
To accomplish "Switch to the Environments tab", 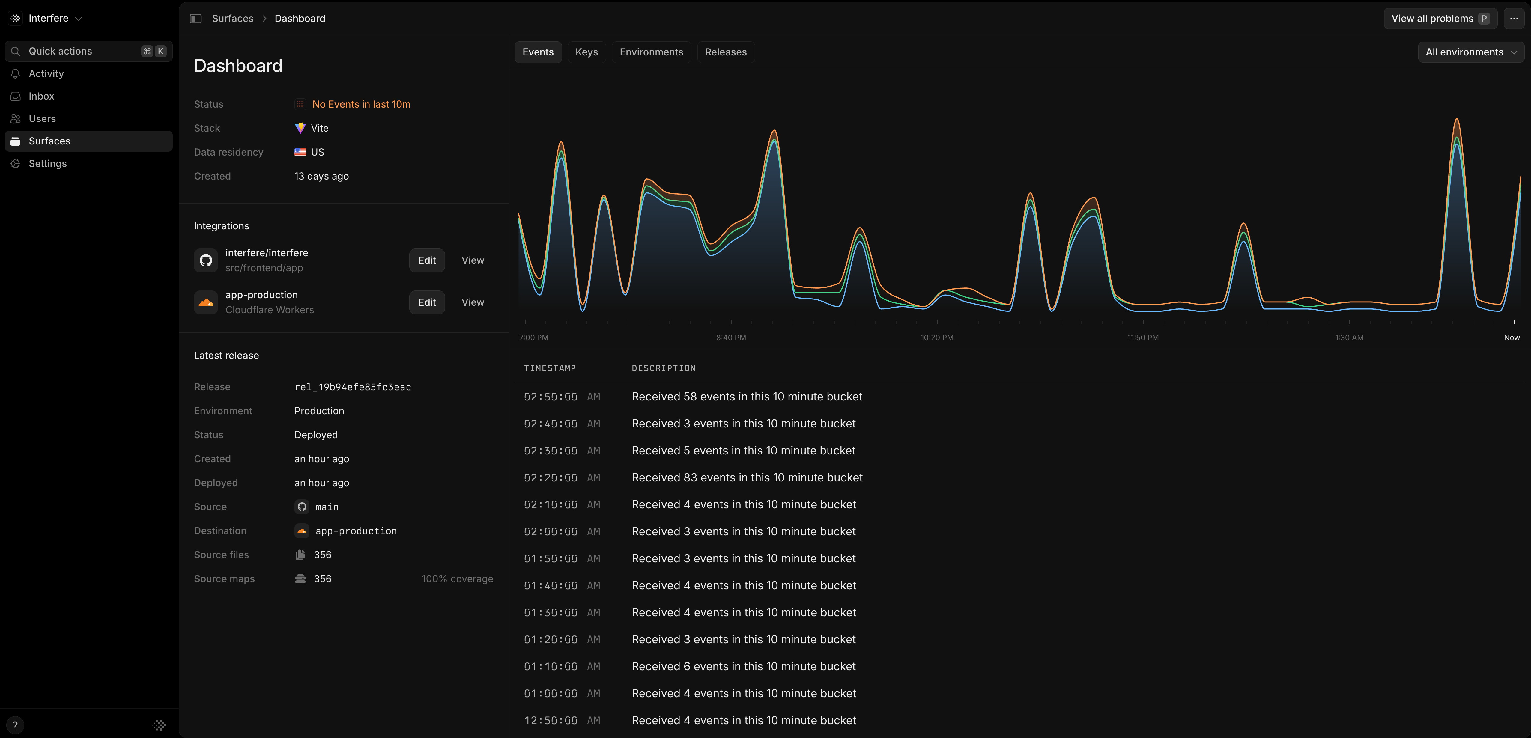I will click(651, 52).
